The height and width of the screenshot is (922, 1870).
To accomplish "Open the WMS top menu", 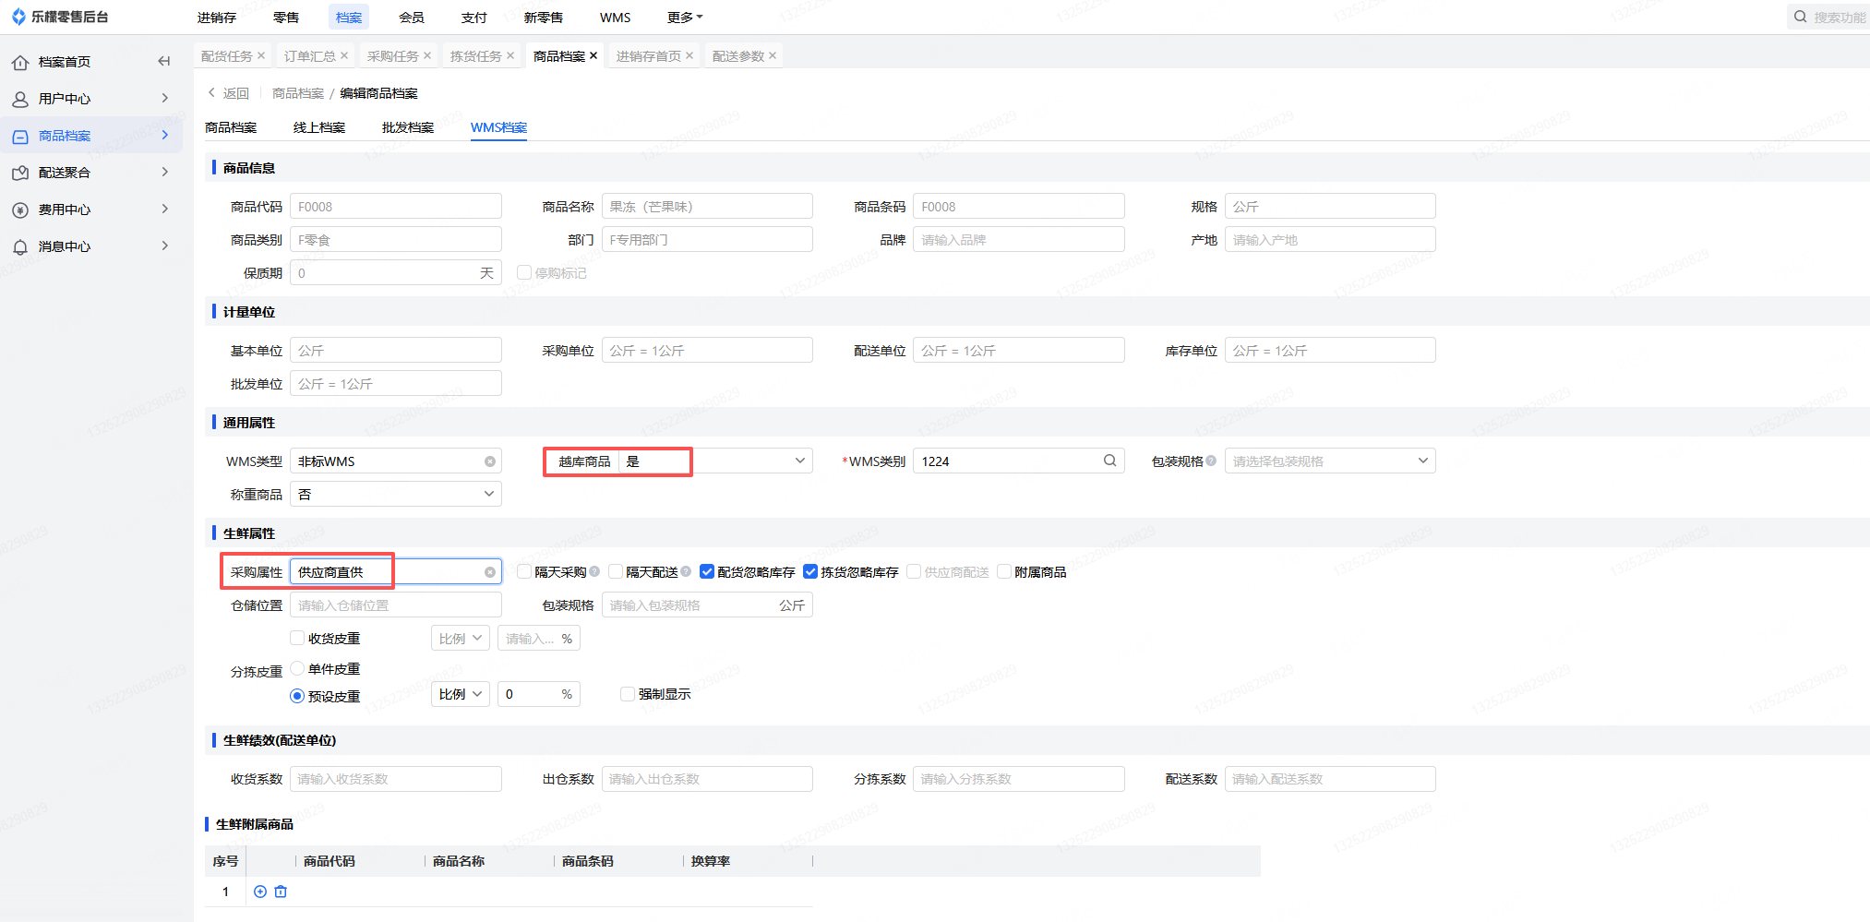I will 616,17.
